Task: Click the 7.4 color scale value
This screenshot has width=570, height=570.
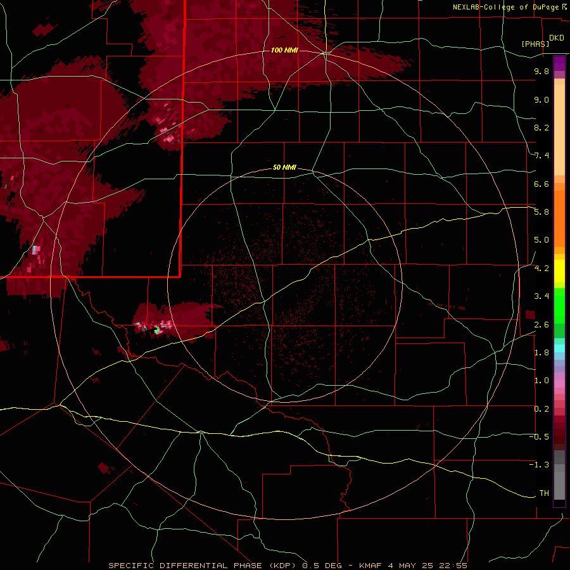Action: 541,156
